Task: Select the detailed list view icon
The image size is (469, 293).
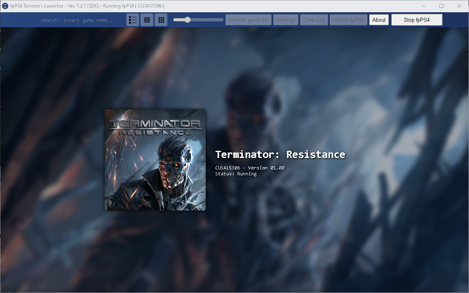Action: coord(133,19)
